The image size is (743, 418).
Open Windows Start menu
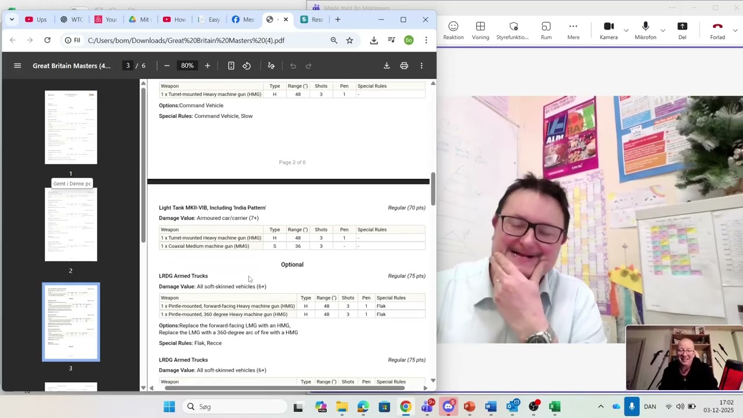pos(169,406)
